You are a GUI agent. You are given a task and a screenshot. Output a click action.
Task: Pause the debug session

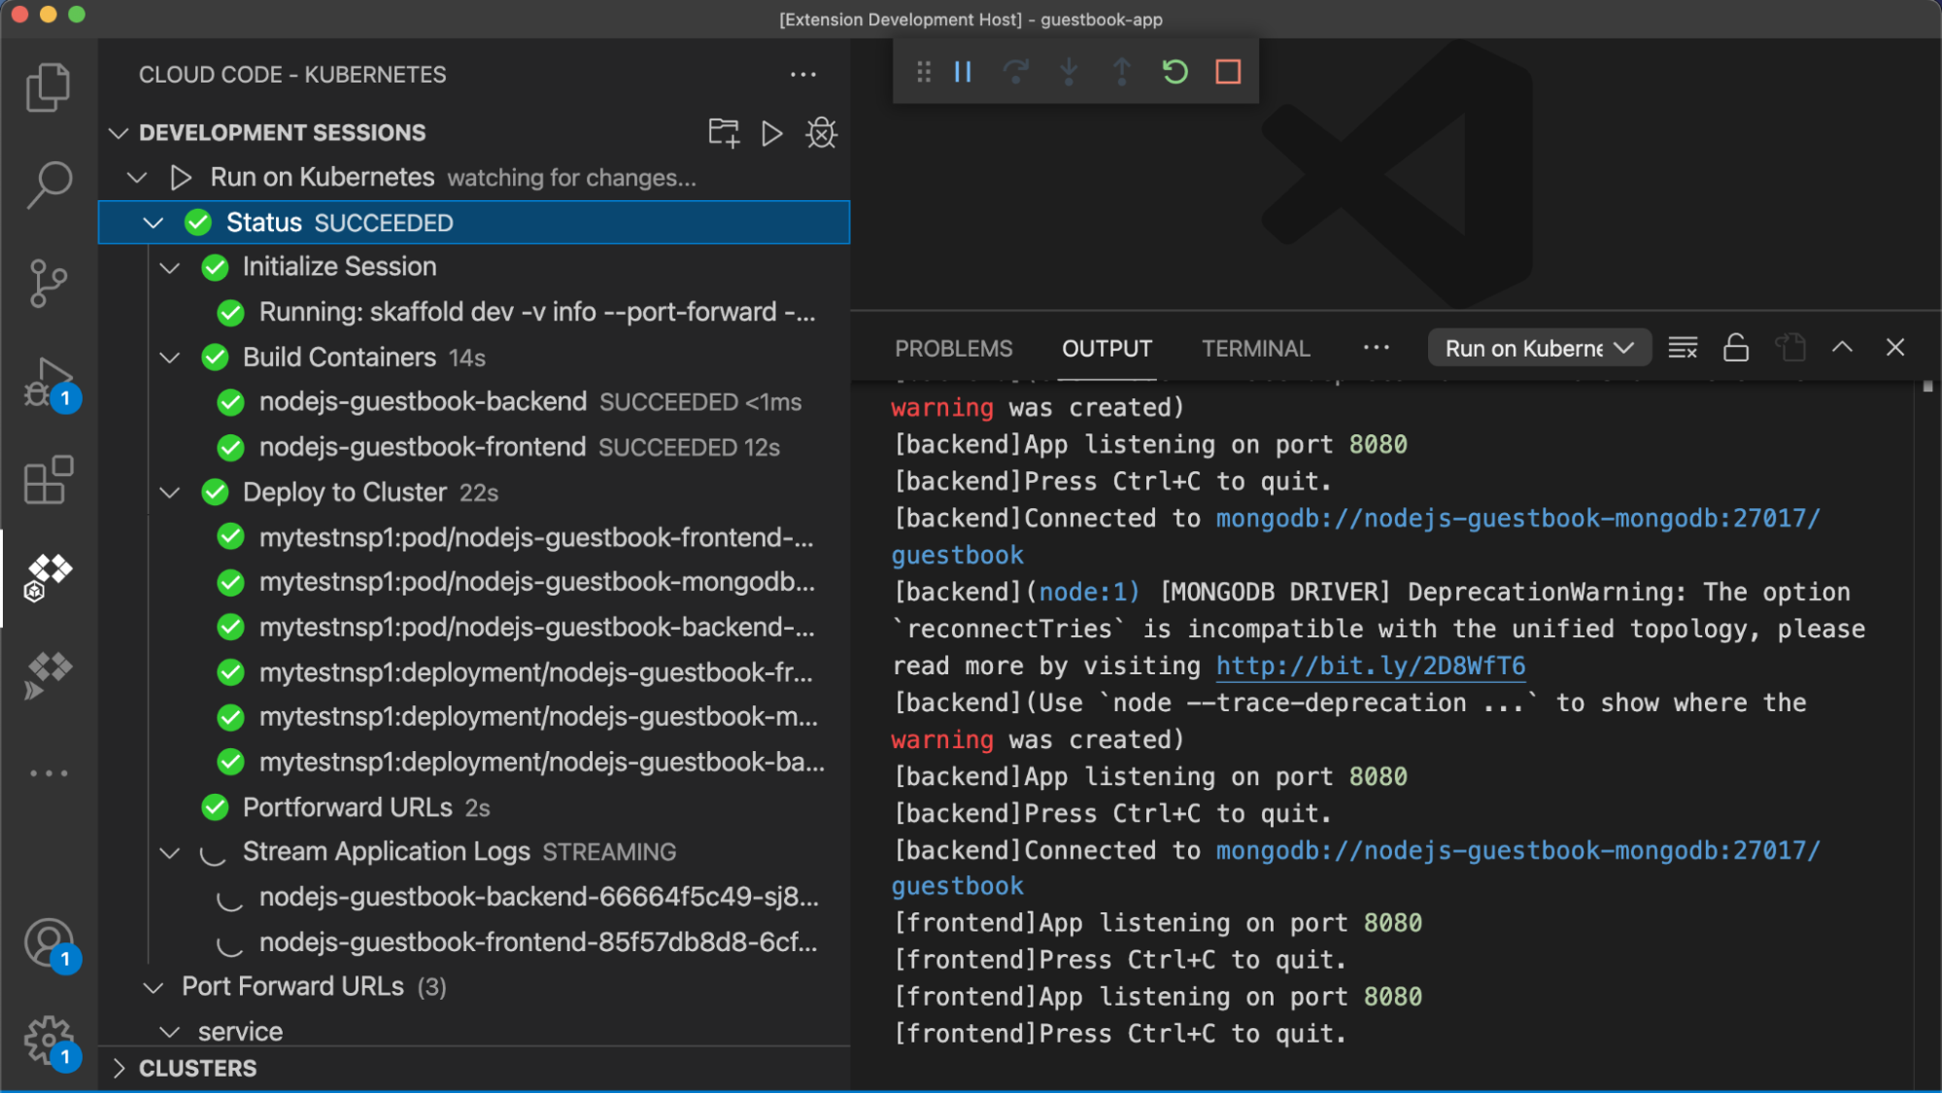pos(963,72)
